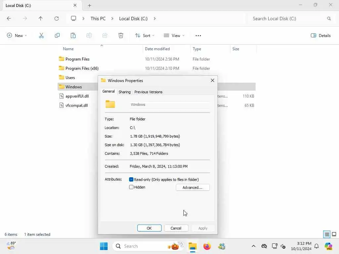
Task: Open the View dropdown menu
Action: click(x=174, y=35)
